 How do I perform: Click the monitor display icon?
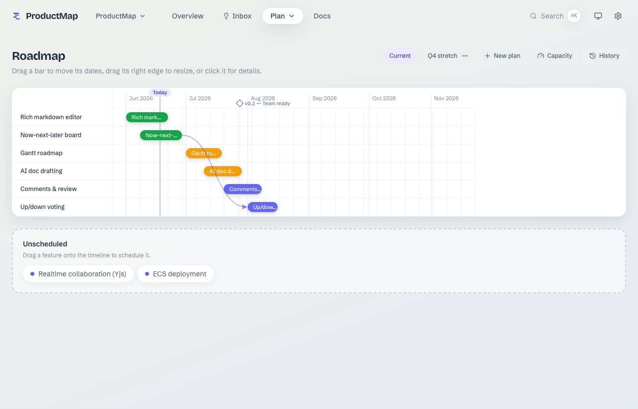[598, 16]
